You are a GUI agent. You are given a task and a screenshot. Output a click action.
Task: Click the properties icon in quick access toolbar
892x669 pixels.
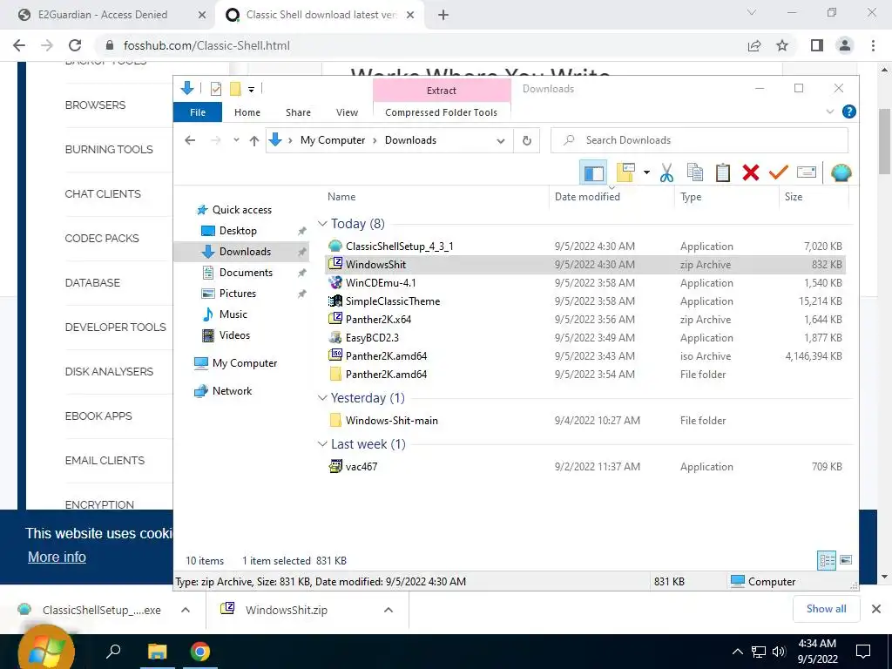click(216, 89)
